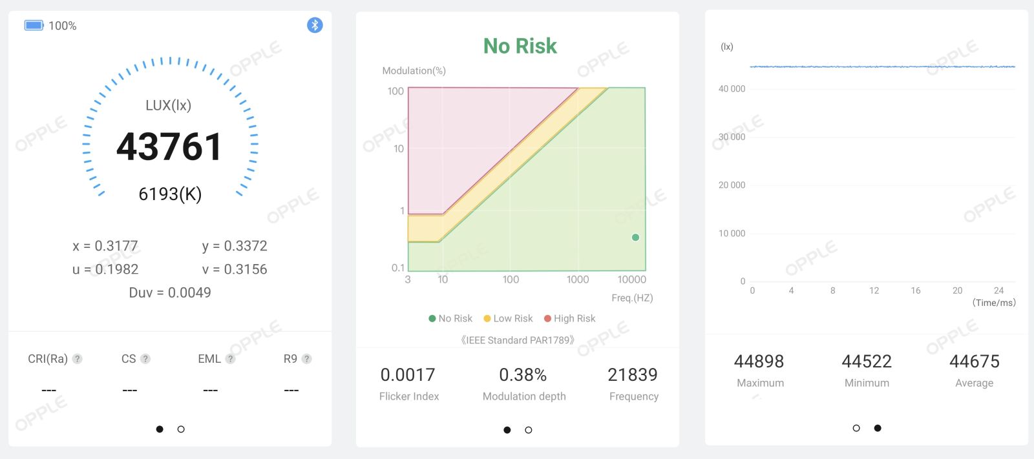
Task: Click the green measurement point on flicker chart
Action: point(635,238)
